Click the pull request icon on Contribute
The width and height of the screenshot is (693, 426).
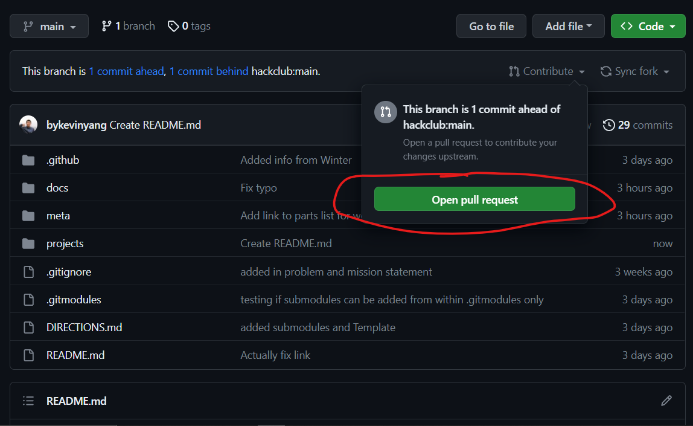click(x=514, y=71)
